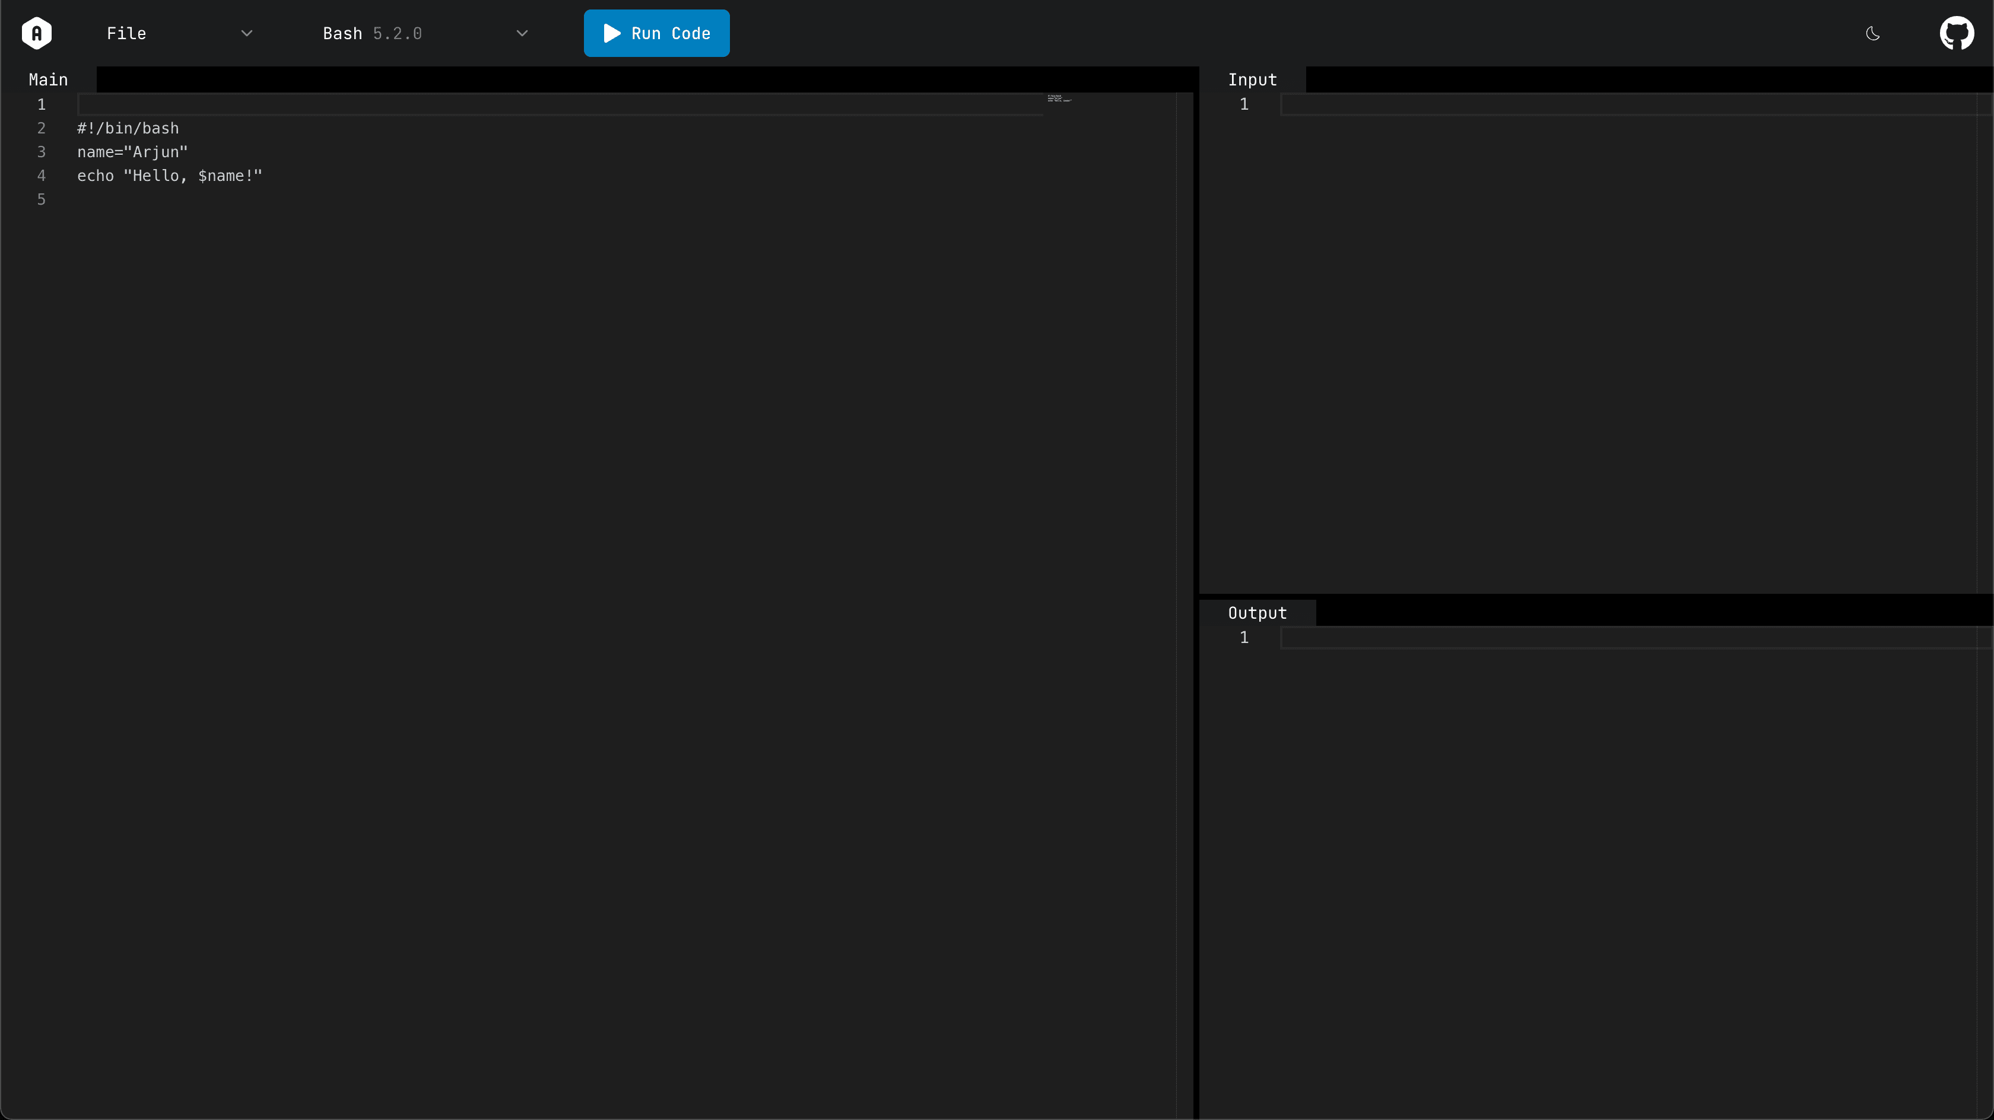Click line number 5 in the editor
The height and width of the screenshot is (1120, 1994).
pyautogui.click(x=41, y=199)
